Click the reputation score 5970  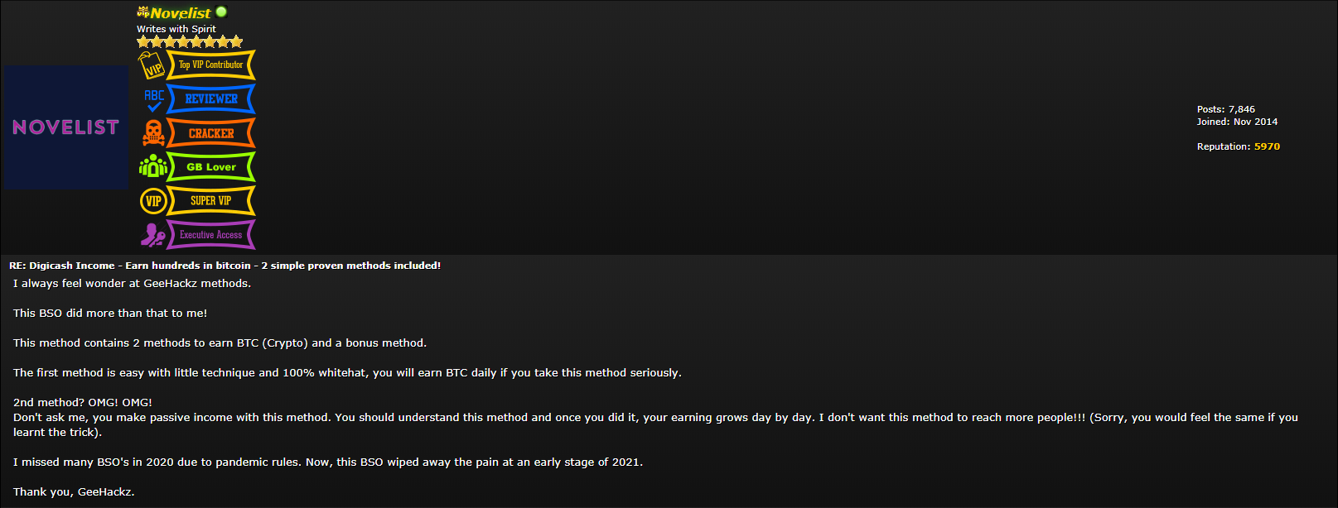click(1267, 146)
